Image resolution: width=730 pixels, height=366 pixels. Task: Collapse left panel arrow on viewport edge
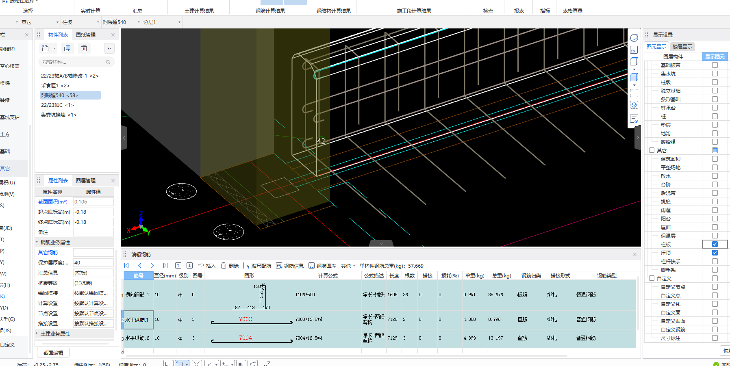point(124,138)
